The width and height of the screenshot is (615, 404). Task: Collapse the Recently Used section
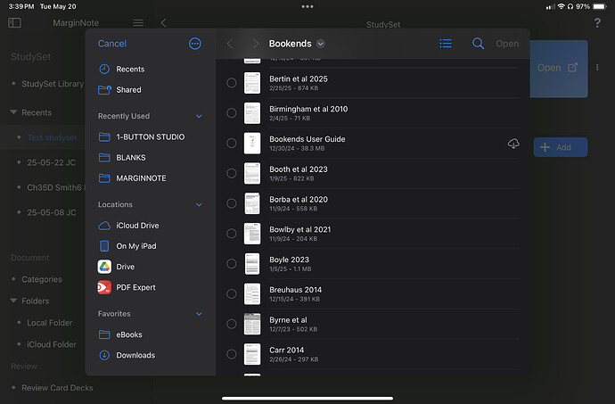[199, 116]
